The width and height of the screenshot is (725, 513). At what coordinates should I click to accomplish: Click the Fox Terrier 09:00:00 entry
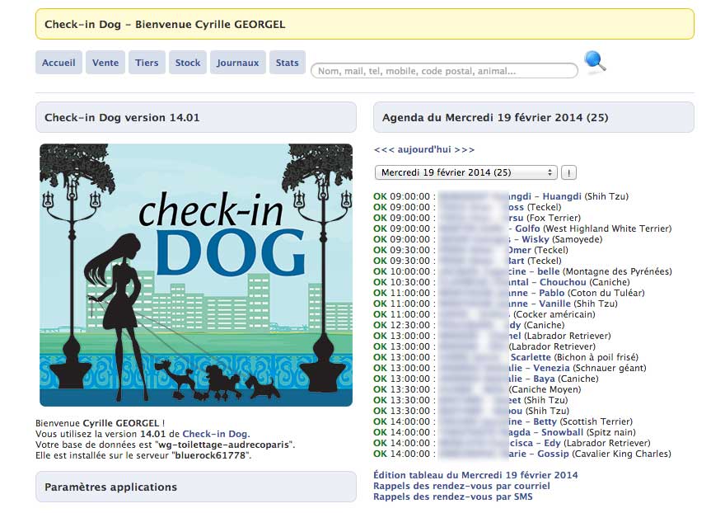coord(477,218)
